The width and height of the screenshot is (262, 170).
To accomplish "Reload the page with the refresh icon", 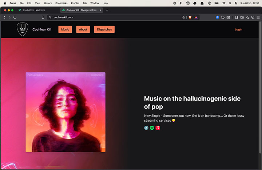I will 15,17.
